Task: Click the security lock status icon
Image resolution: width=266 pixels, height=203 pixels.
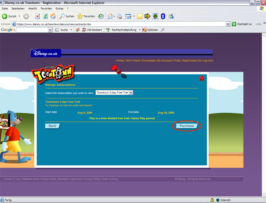Action: [212, 200]
